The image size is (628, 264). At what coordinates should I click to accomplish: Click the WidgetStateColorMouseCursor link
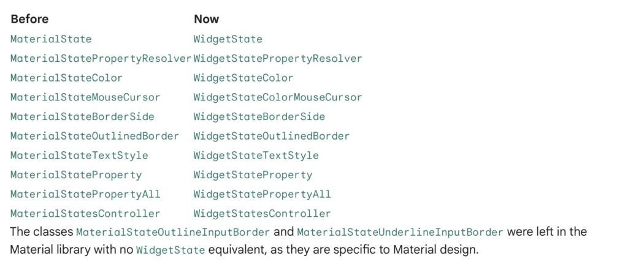278,97
